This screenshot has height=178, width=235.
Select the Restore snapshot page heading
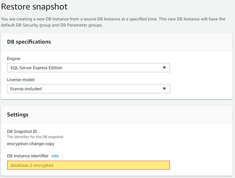coord(34,7)
